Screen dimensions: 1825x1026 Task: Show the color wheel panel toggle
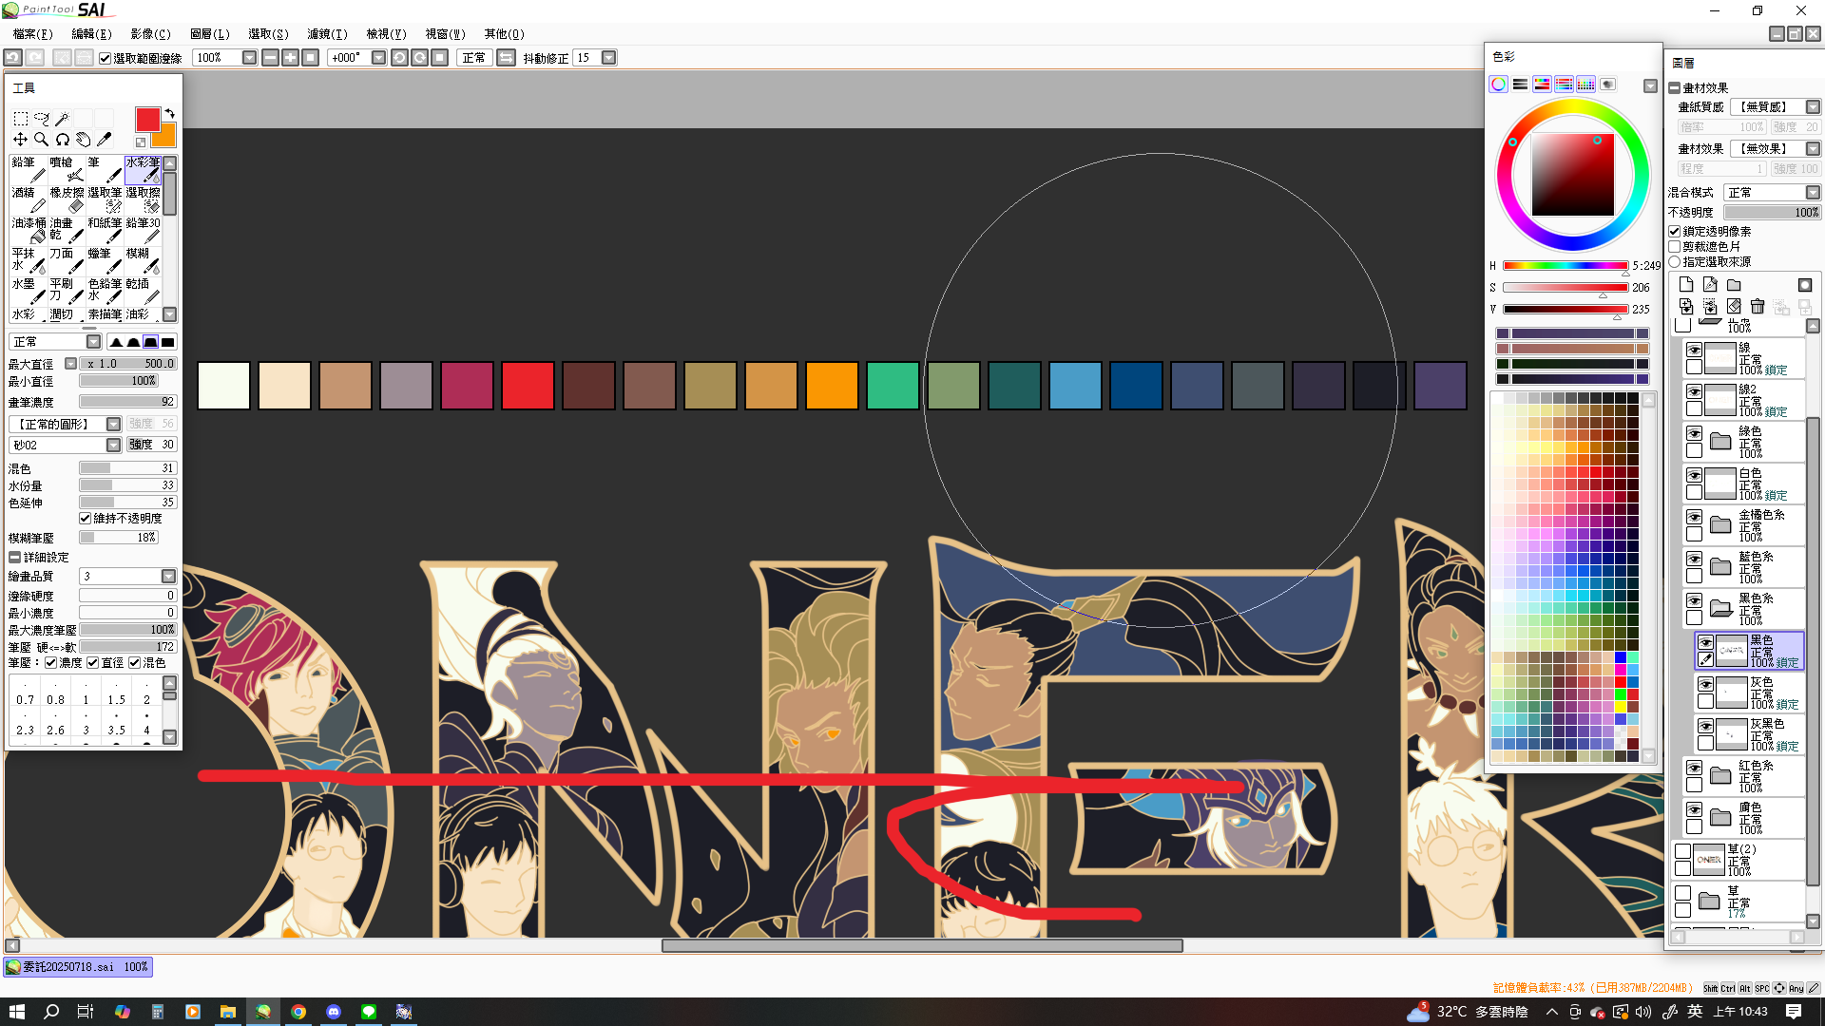point(1499,85)
